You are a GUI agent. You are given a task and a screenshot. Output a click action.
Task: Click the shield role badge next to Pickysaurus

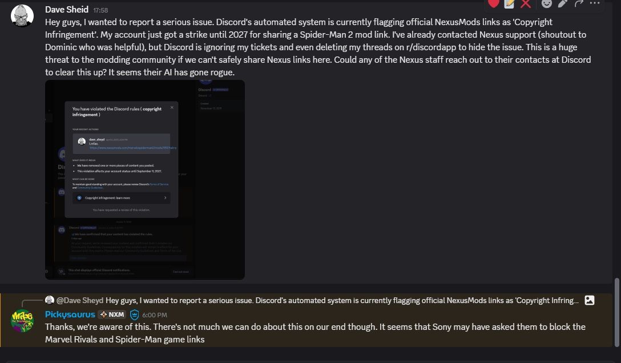(134, 314)
